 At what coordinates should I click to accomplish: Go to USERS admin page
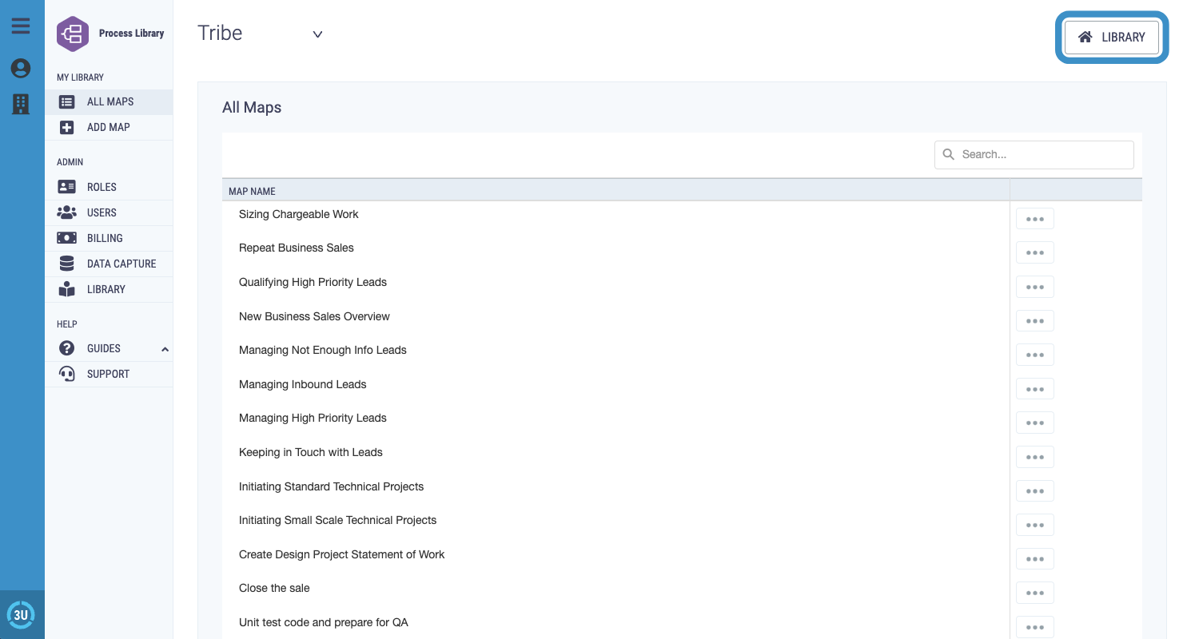(x=109, y=212)
